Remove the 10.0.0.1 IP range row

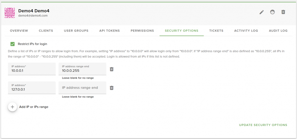pyautogui.click(x=112, y=69)
